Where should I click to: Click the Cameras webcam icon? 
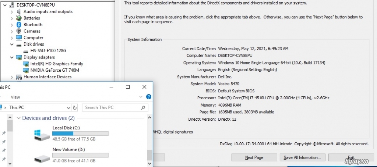point(19,31)
